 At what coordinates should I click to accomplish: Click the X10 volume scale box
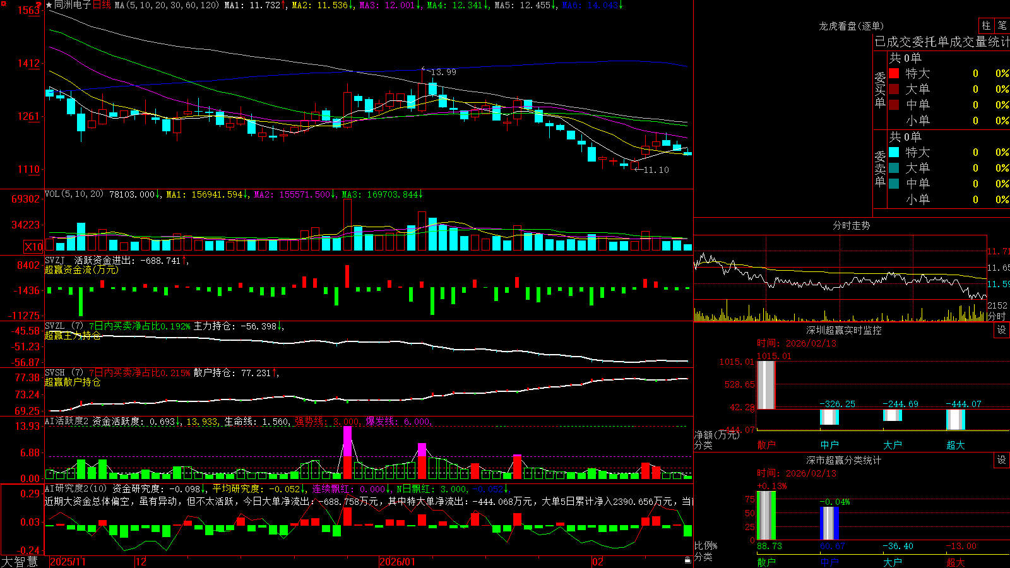click(33, 247)
